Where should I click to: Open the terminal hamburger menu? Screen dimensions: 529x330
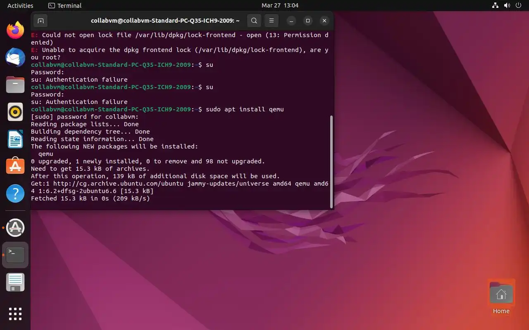click(x=271, y=21)
